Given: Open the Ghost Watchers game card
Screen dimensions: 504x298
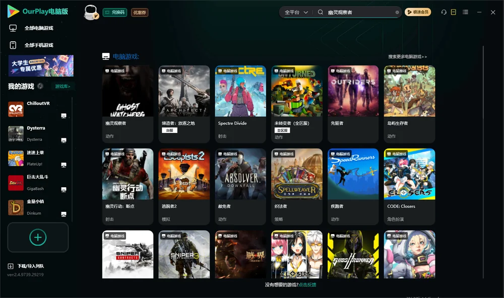Looking at the screenshot, I should click(x=128, y=104).
